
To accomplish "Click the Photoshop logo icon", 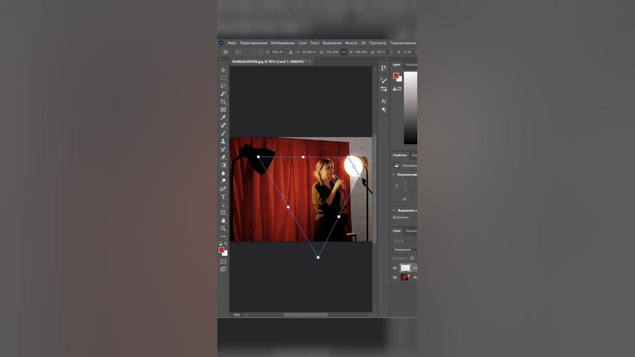I will [221, 43].
